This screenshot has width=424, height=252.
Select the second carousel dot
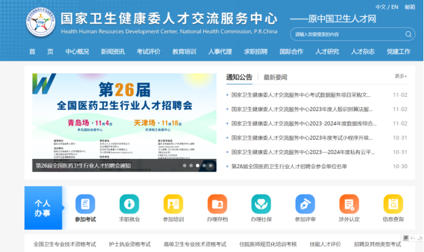point(191,166)
